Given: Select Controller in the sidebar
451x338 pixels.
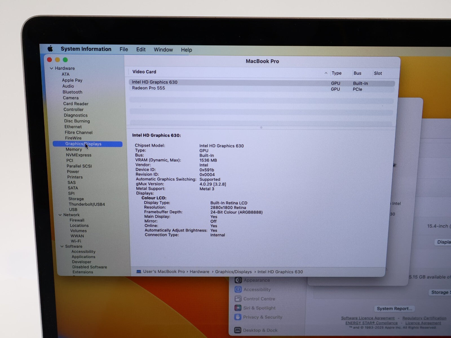Looking at the screenshot, I should 74,110.
